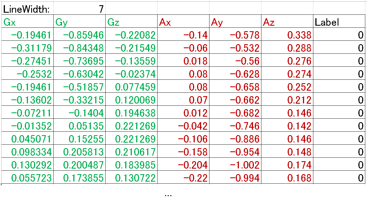The height and width of the screenshot is (201, 367).
Task: Select the Ay column header cell
Action: click(x=235, y=22)
